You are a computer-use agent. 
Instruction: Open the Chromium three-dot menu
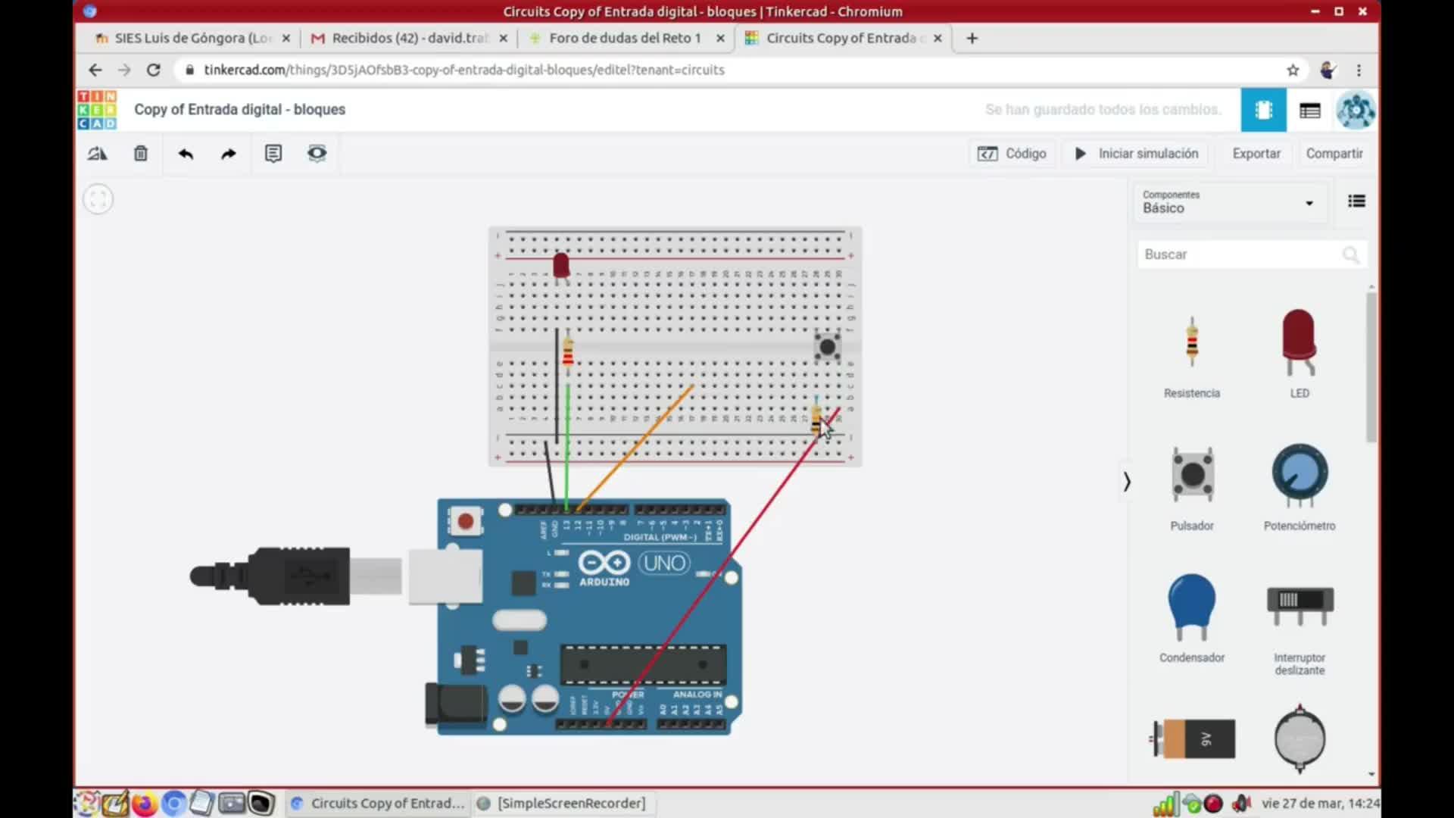click(x=1359, y=70)
